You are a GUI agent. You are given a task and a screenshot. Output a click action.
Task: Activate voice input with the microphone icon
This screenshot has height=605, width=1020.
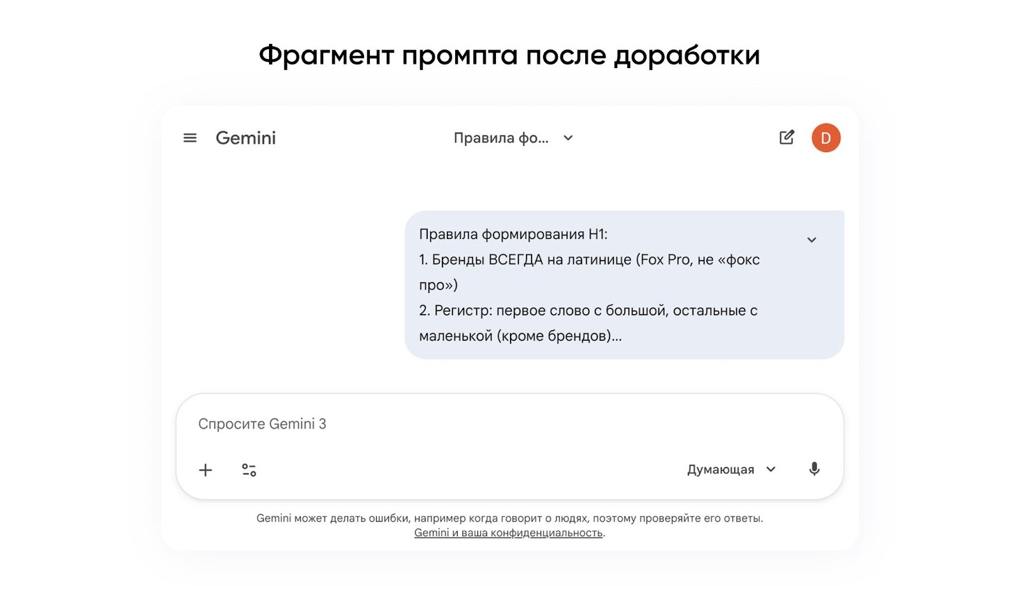(x=814, y=469)
